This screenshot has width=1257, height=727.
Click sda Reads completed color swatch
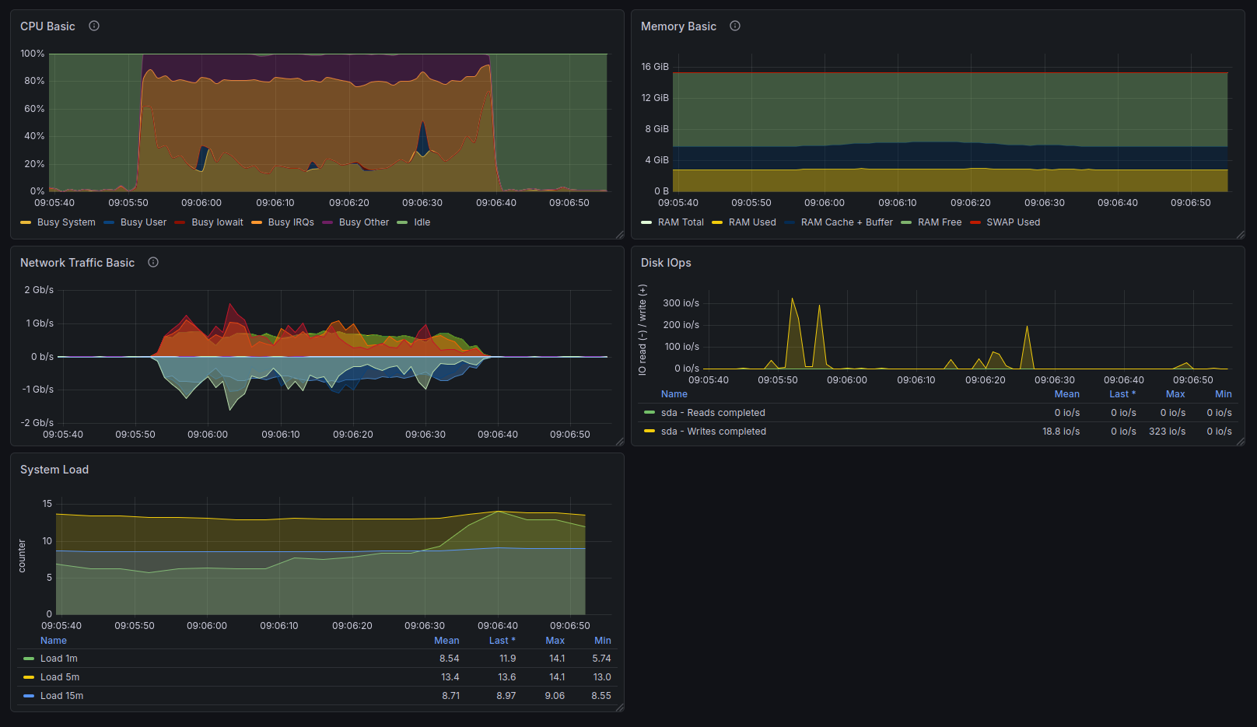(x=650, y=413)
